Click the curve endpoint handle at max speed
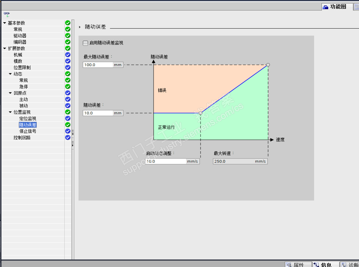 coord(268,65)
